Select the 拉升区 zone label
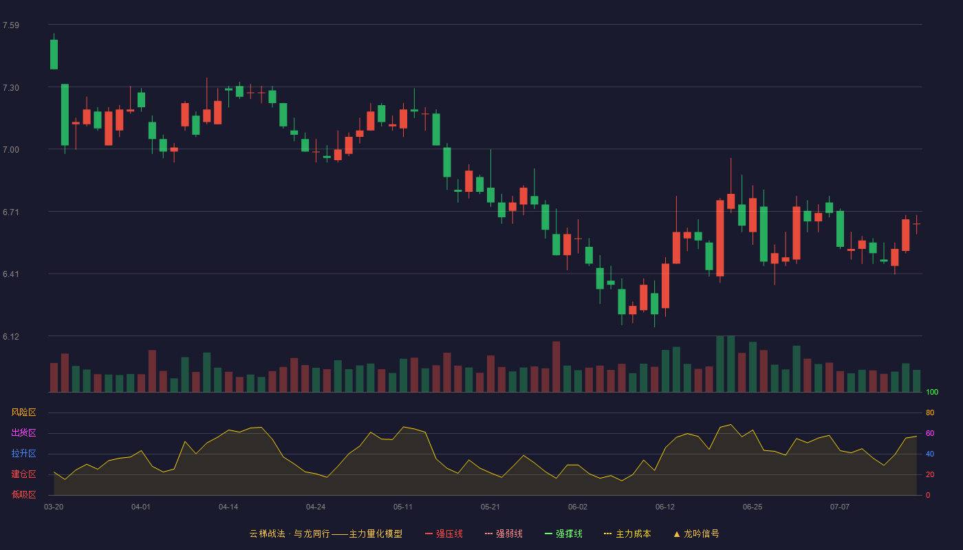Screen dimensions: 963x550 [23, 454]
